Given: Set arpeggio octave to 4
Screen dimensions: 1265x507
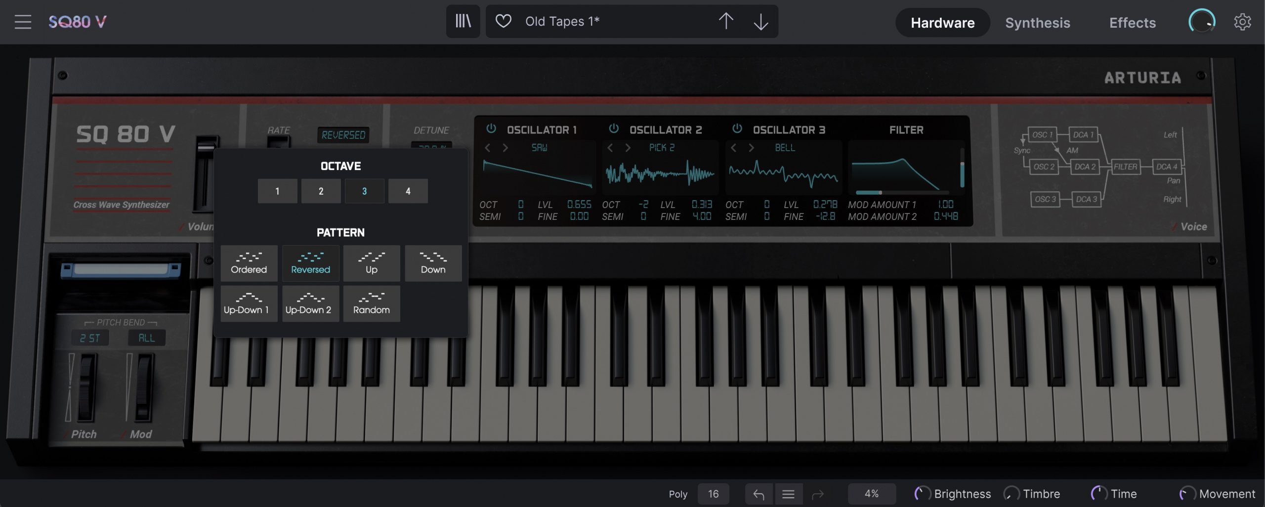Looking at the screenshot, I should point(408,191).
